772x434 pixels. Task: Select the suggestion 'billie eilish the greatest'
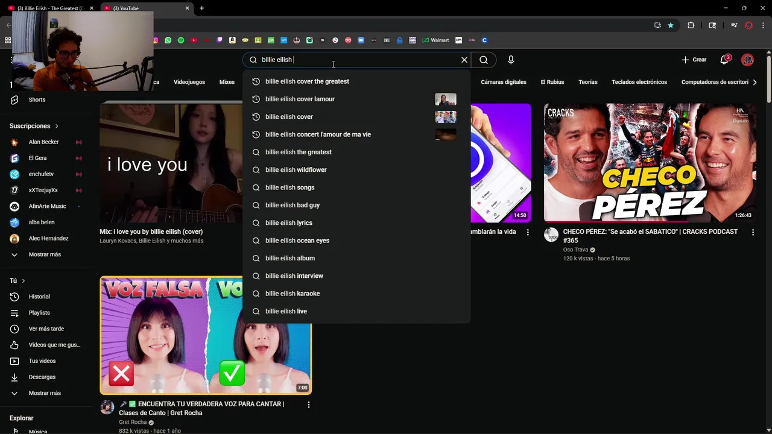coord(356,152)
